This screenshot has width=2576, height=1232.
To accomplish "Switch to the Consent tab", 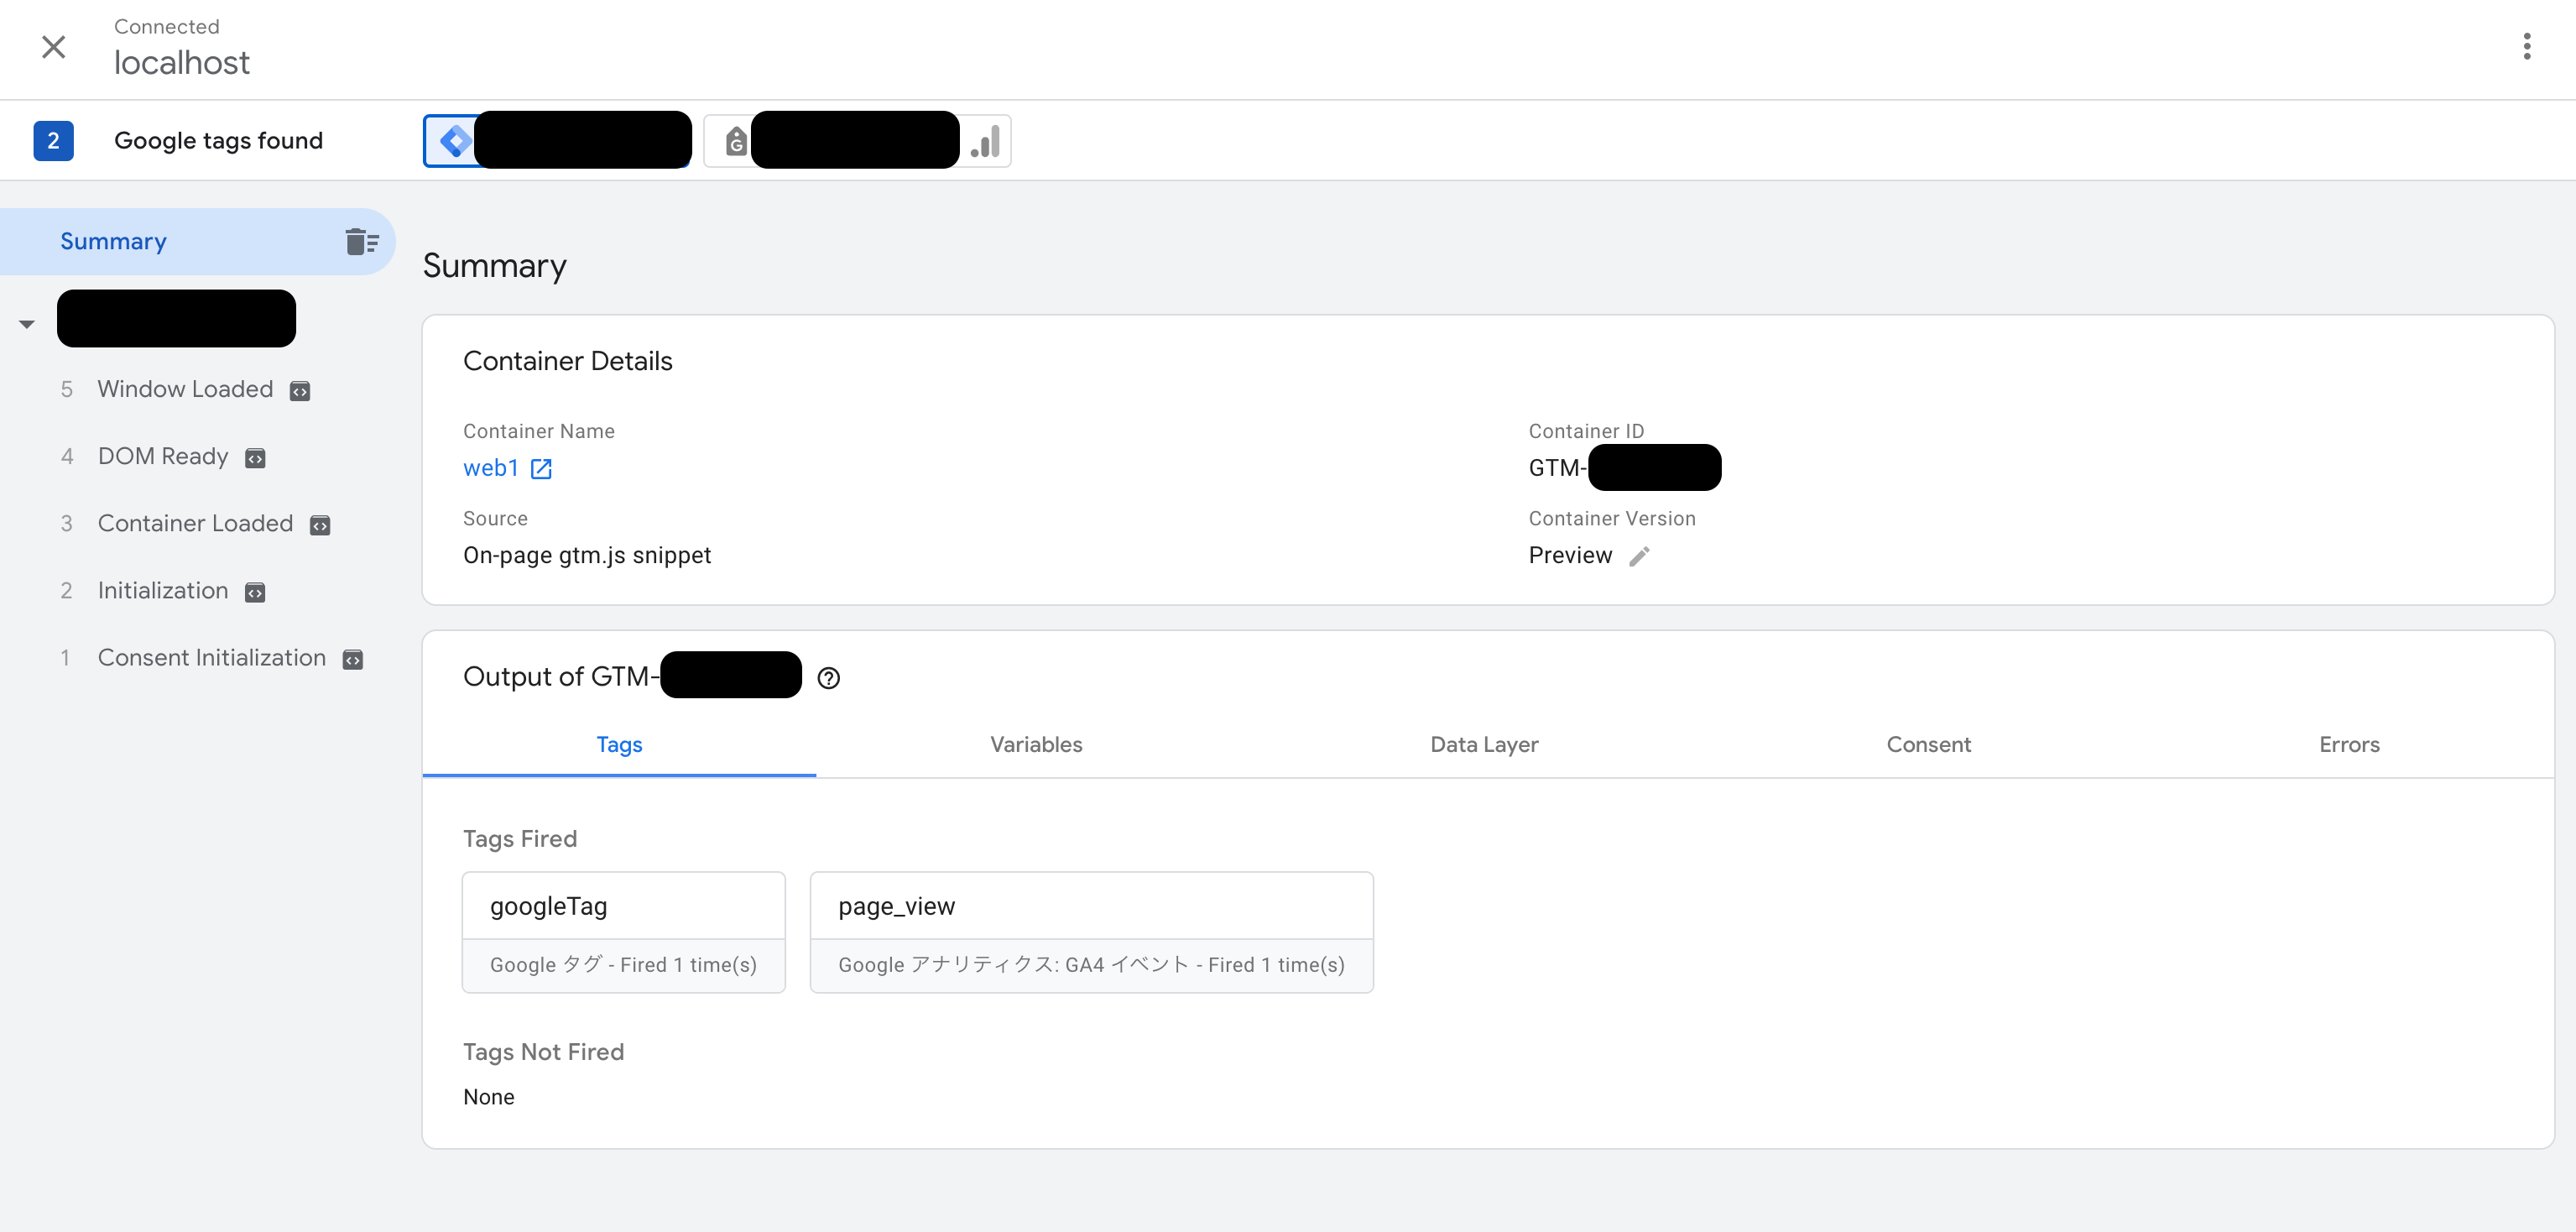I will click(x=1927, y=744).
